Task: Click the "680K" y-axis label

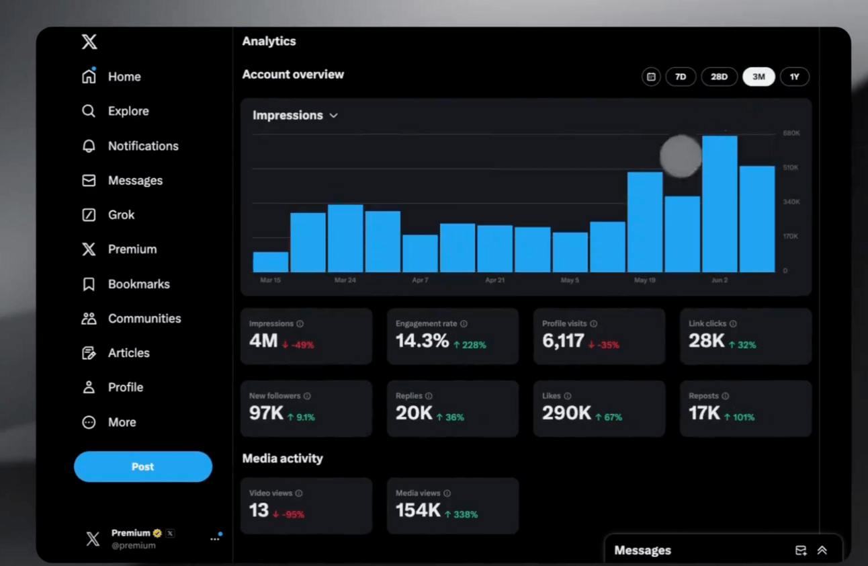Action: 791,134
